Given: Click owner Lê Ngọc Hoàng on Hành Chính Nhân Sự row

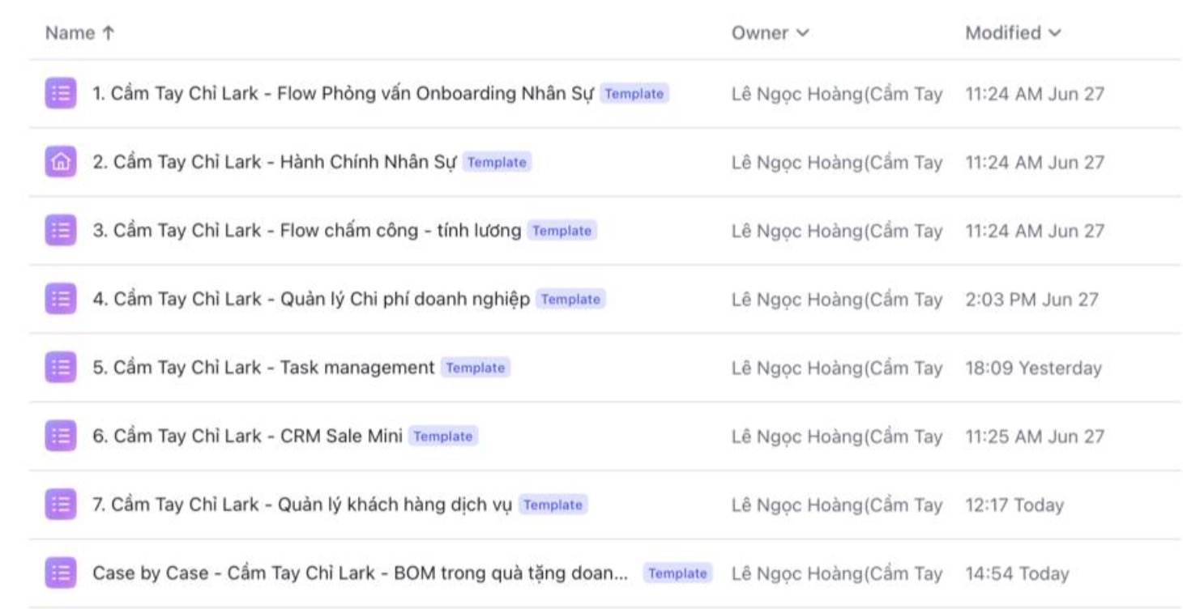Looking at the screenshot, I should click(836, 162).
